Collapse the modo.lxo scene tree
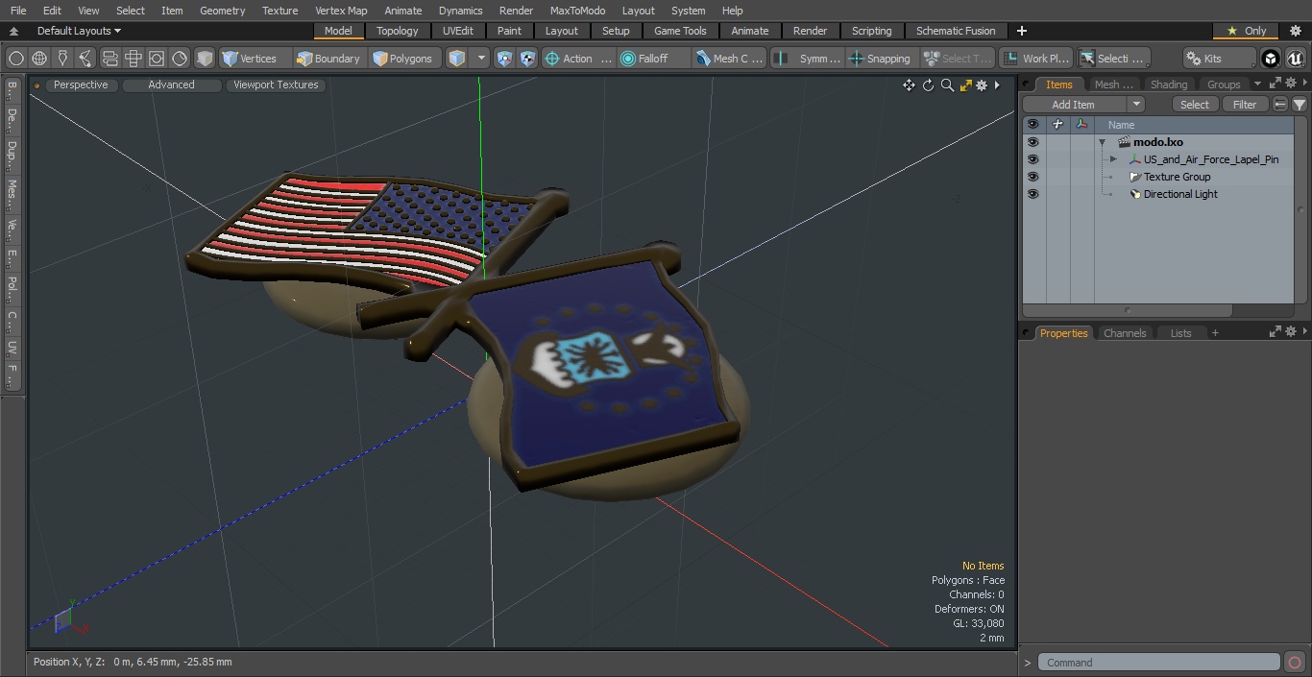Image resolution: width=1312 pixels, height=677 pixels. (x=1103, y=142)
